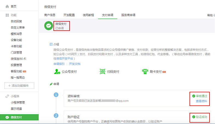Click the new badge next to 客服功能
215x124 pixels.
point(24,71)
